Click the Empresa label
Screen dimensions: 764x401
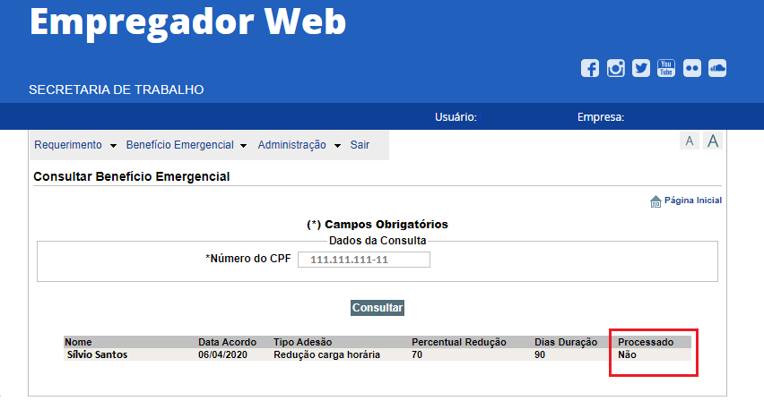pos(601,117)
